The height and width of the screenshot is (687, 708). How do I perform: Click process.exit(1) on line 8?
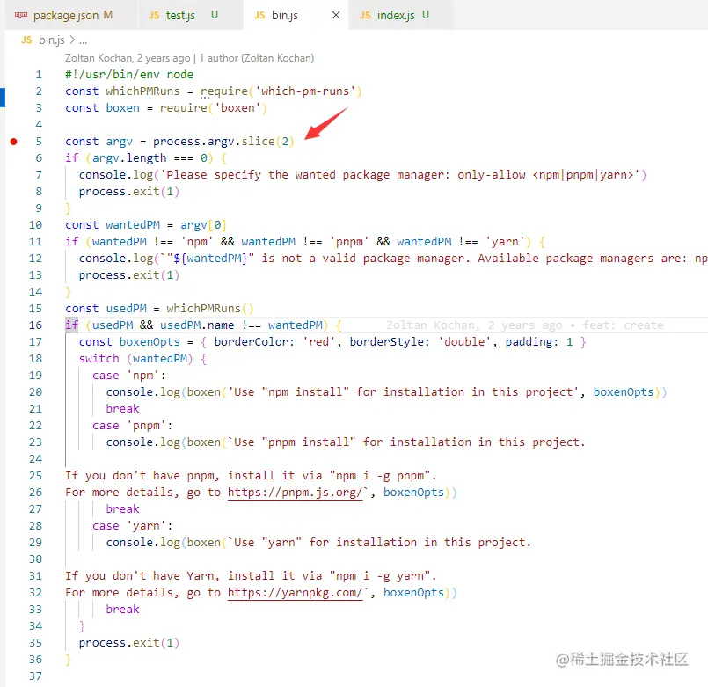(129, 192)
